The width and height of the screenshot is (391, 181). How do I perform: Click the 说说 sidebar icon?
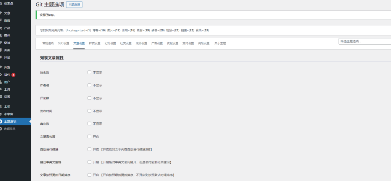click(x=1, y=21)
